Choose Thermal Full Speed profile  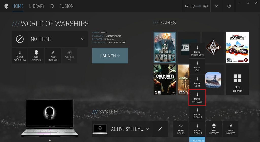pyautogui.click(x=197, y=98)
